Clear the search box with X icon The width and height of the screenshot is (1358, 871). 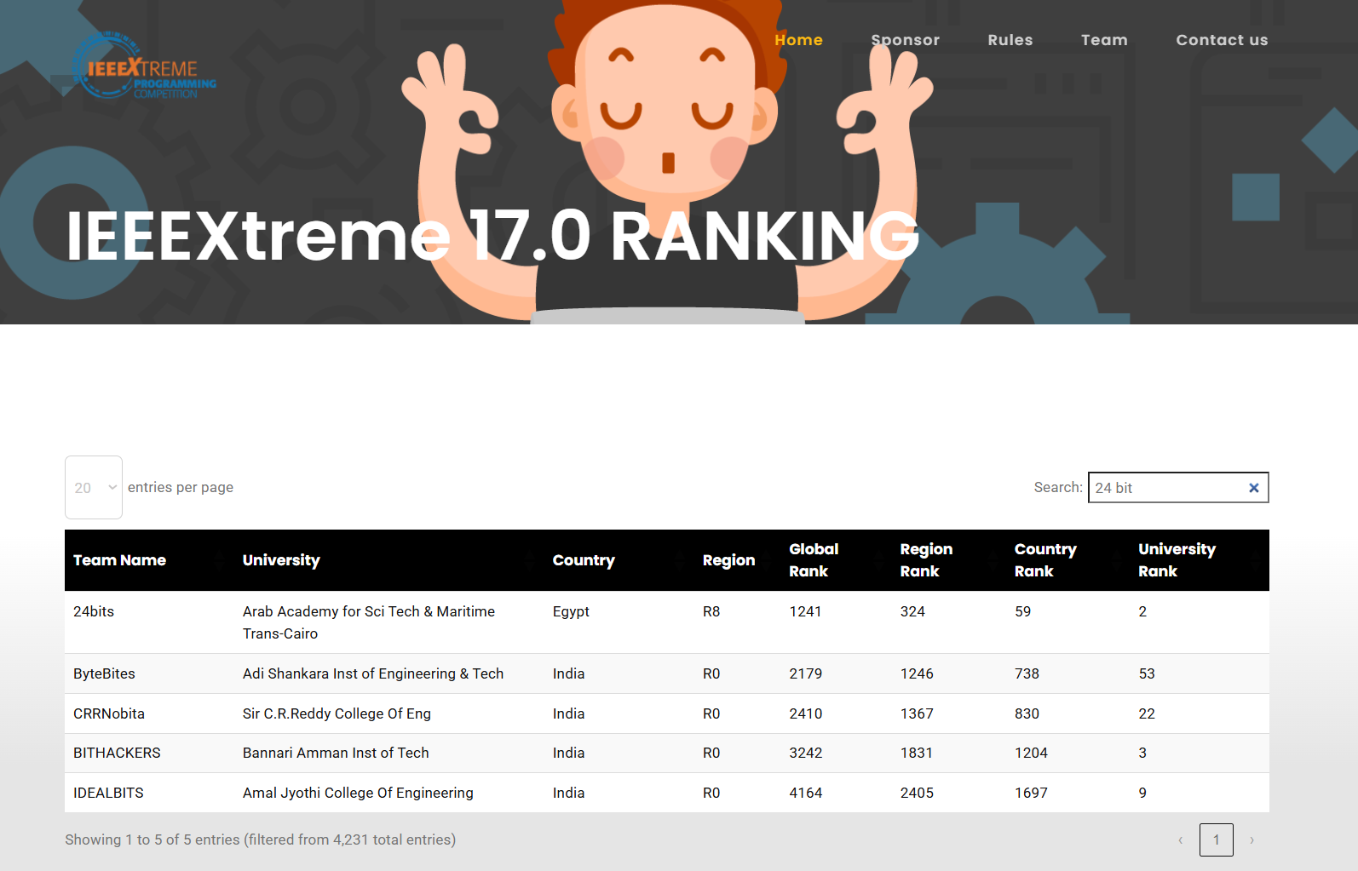1253,488
